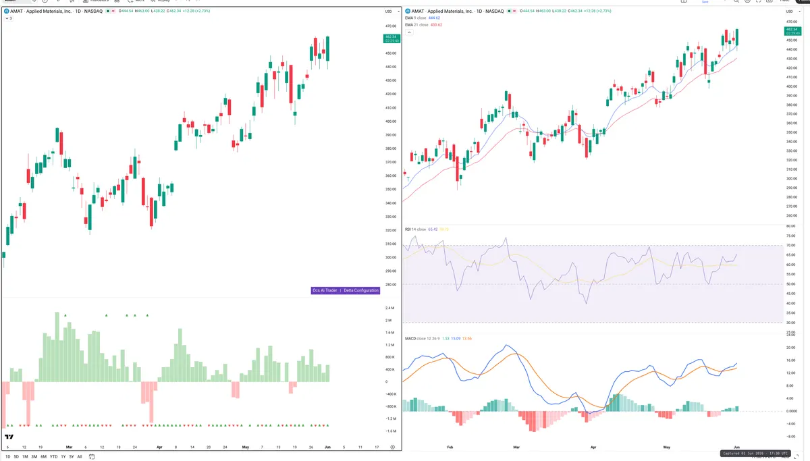Select the 3M date range

pyautogui.click(x=34, y=456)
